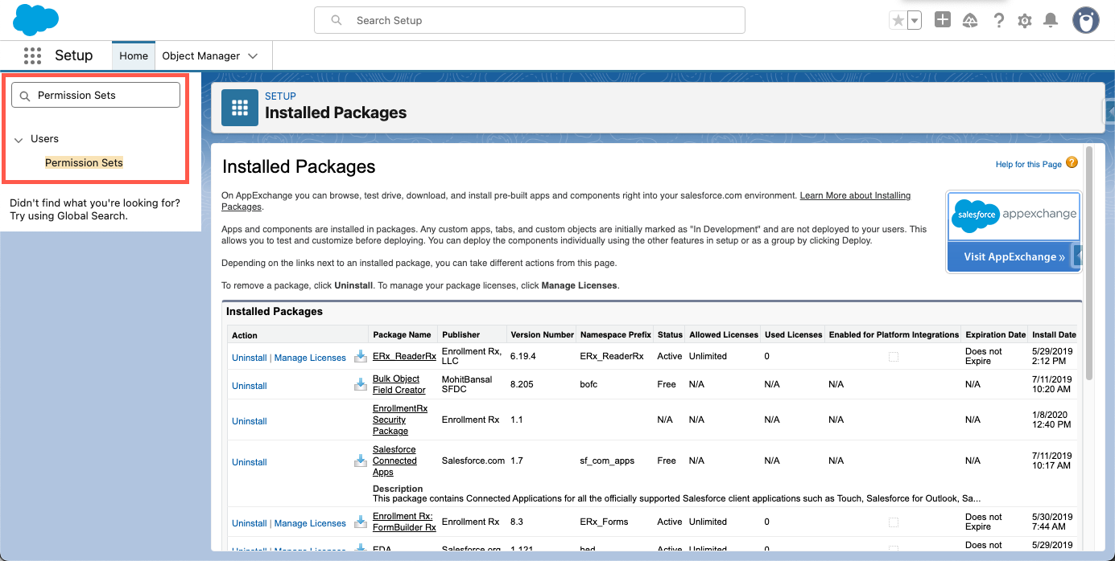Open the Setup gear menu

tap(1024, 21)
